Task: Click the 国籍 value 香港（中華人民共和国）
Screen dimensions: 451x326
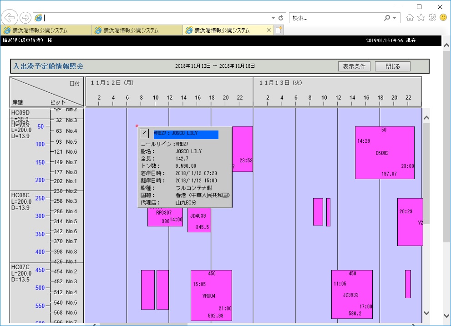Action: tap(203, 195)
